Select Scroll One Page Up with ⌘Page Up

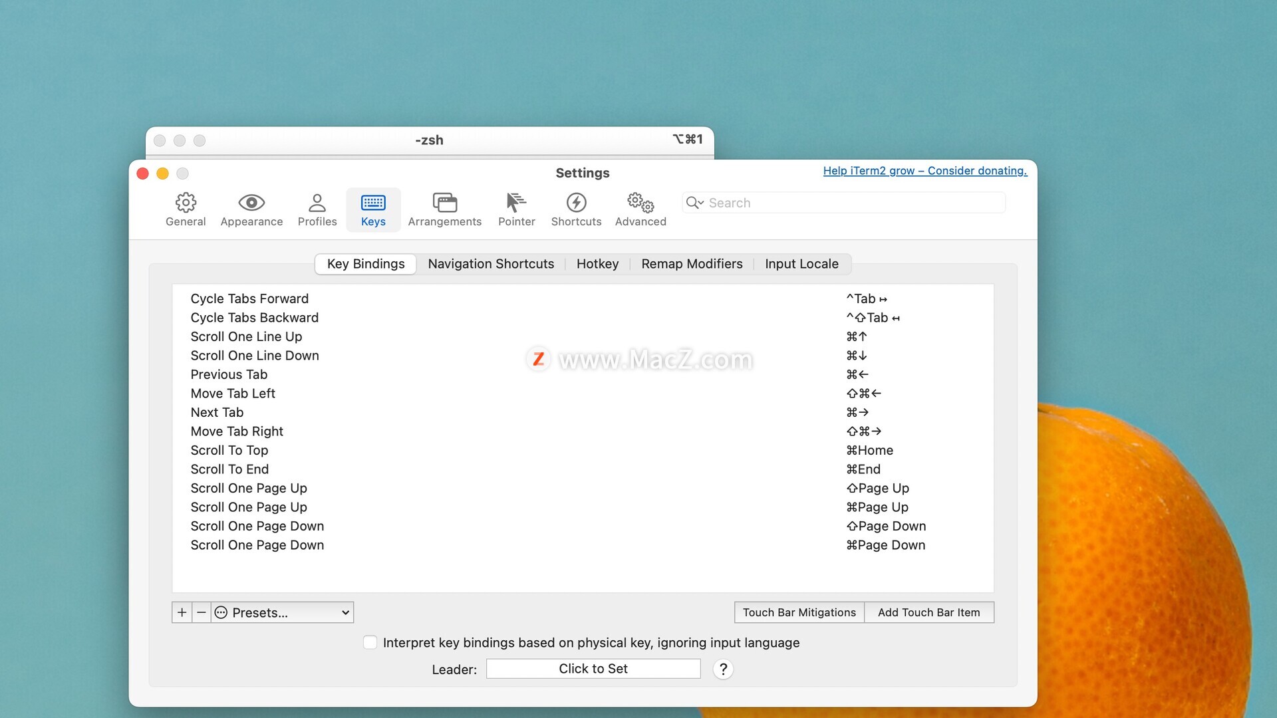(x=583, y=507)
